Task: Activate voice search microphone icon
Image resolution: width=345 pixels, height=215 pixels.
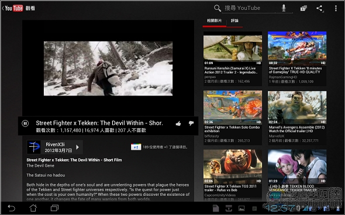Action: point(284,8)
